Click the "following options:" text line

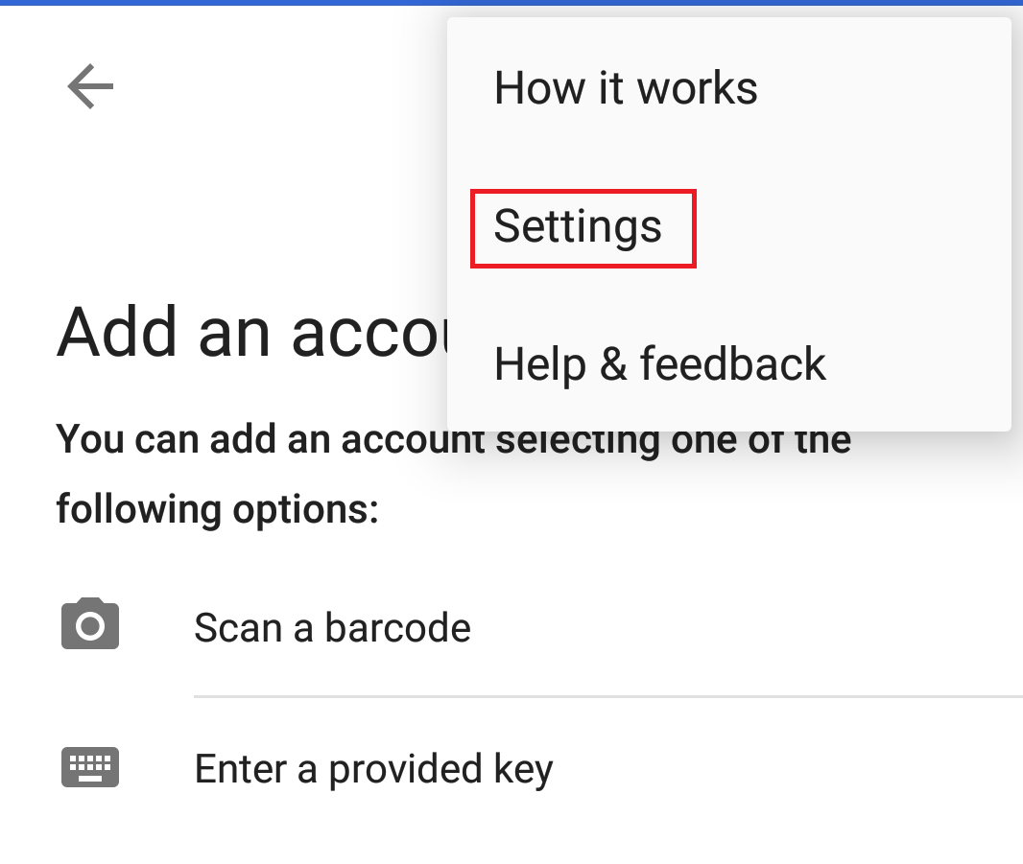click(218, 508)
